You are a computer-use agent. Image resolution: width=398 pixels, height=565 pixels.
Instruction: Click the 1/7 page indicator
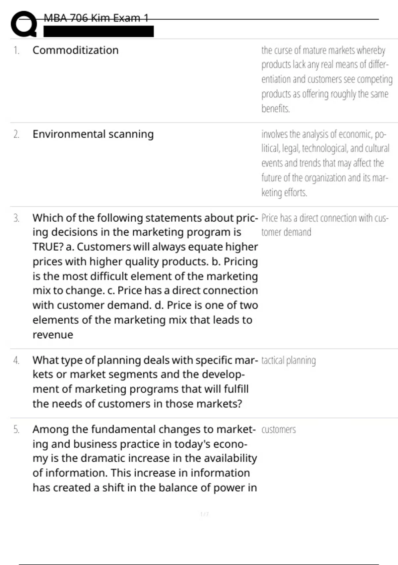(x=205, y=514)
